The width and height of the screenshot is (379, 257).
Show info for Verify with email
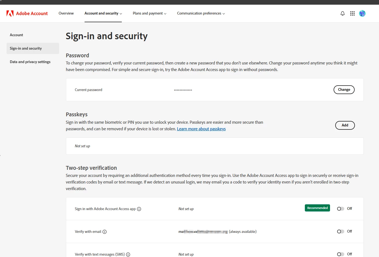click(x=105, y=232)
